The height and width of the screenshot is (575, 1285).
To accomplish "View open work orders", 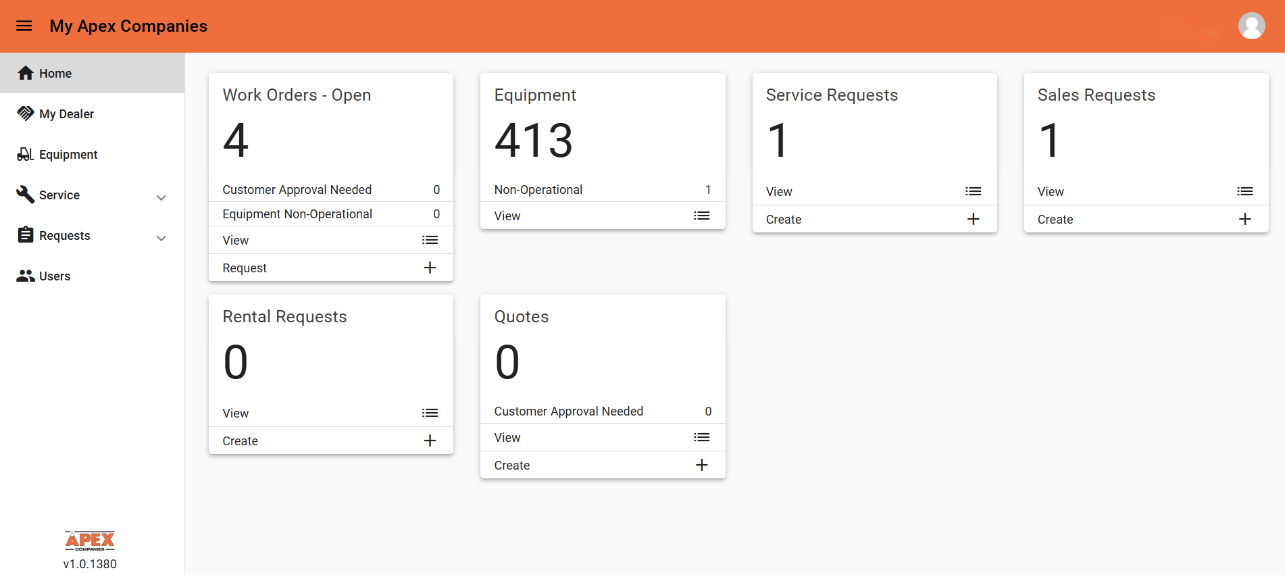I will point(331,240).
